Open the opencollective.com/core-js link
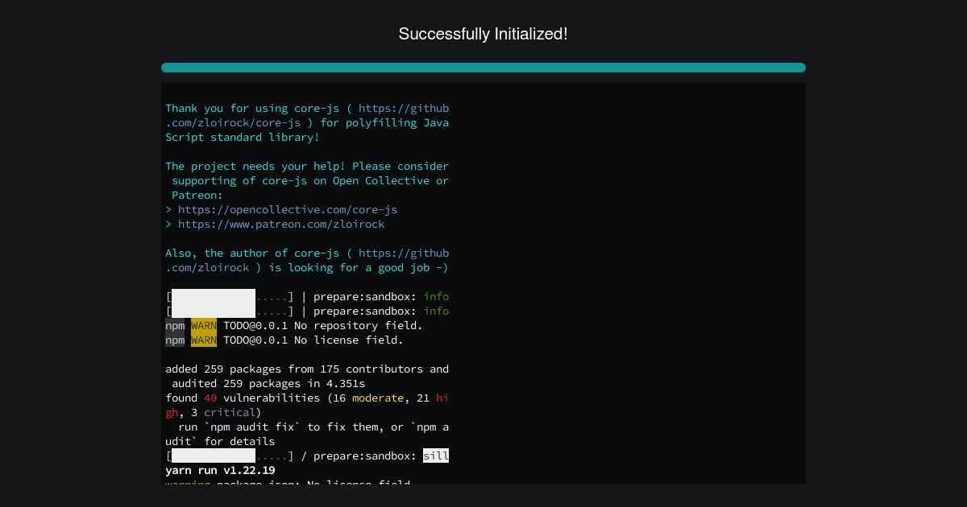 pos(288,210)
